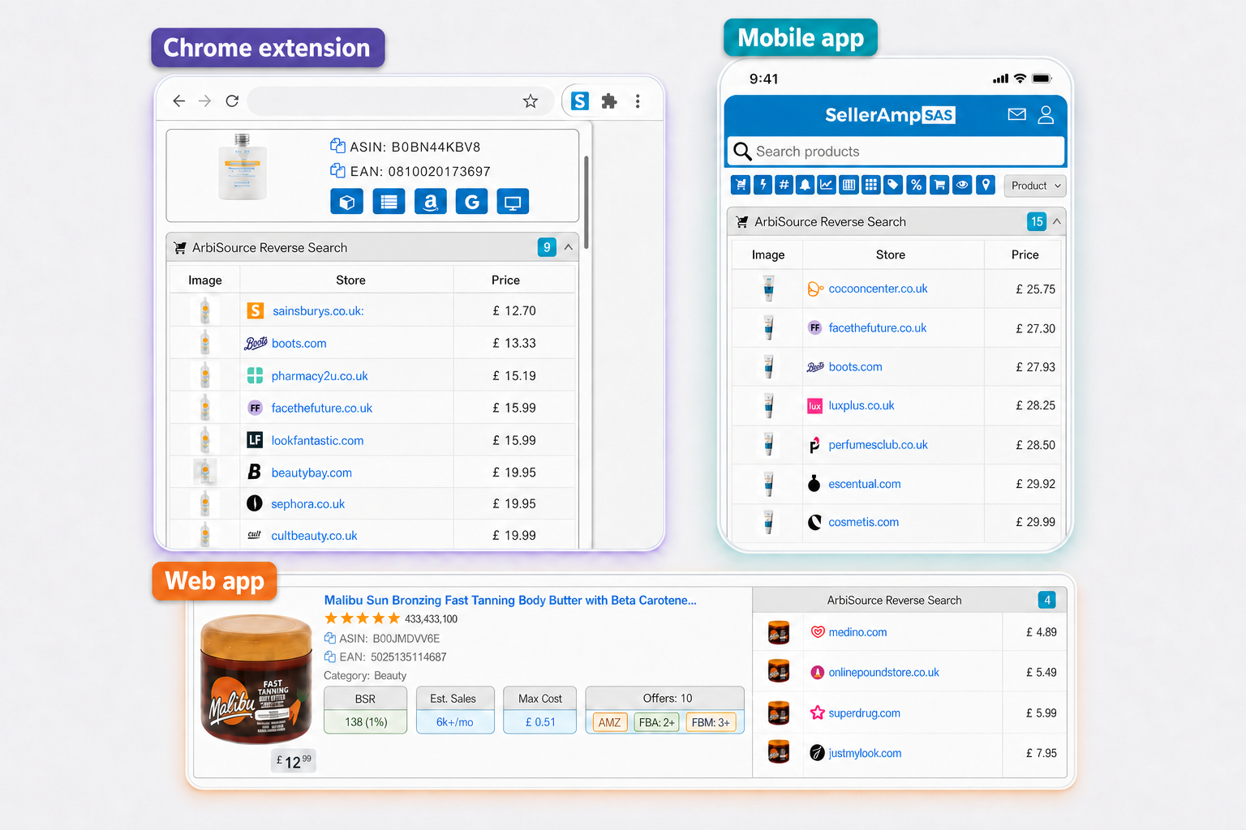1246x830 pixels.
Task: Open the Chrome extensions puzzle icon
Action: pos(609,101)
